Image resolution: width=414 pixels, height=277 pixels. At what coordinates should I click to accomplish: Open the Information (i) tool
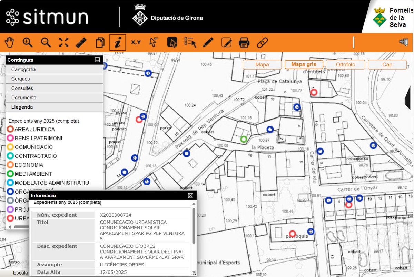(x=118, y=42)
